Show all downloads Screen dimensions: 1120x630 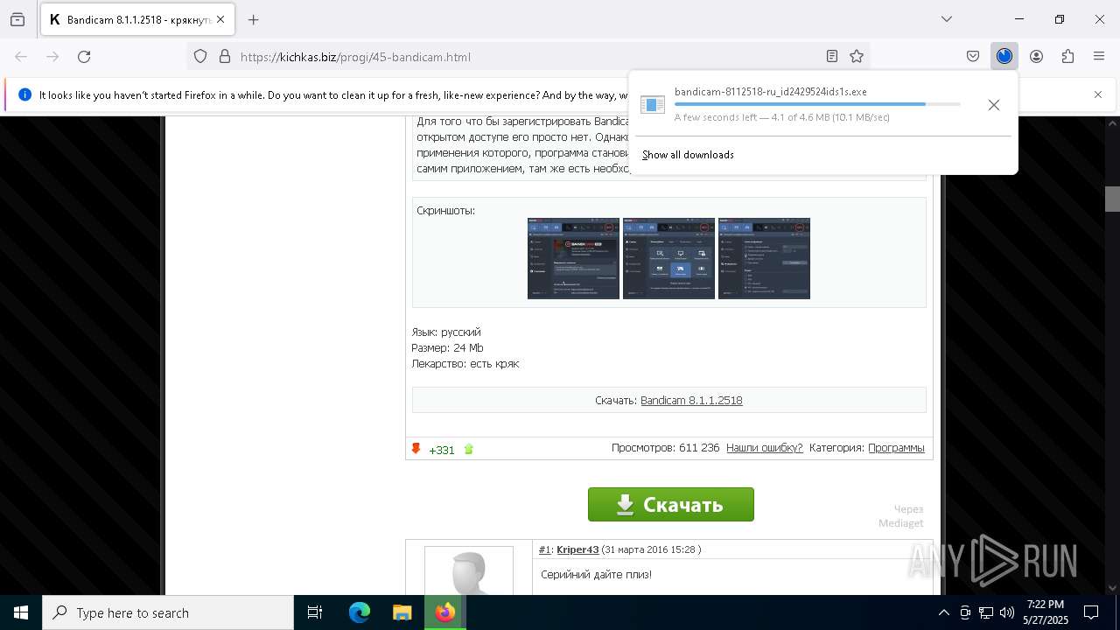point(688,155)
